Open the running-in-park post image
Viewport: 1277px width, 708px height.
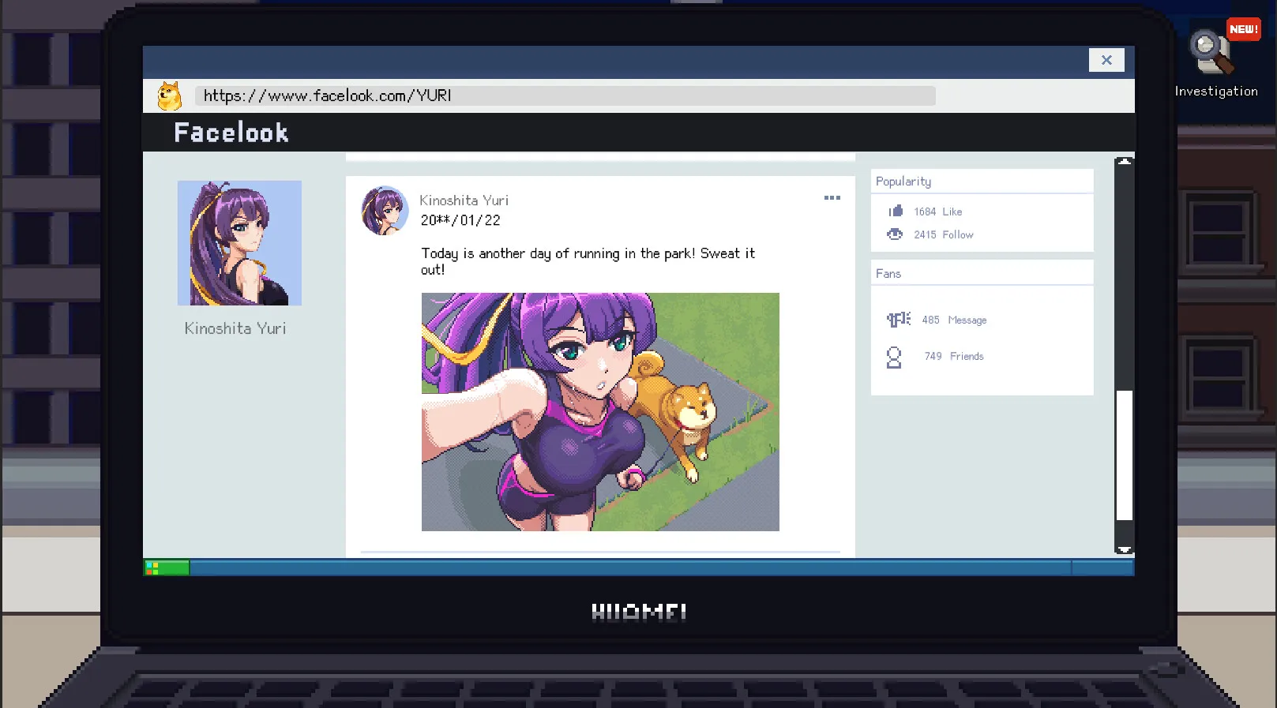[x=600, y=412]
